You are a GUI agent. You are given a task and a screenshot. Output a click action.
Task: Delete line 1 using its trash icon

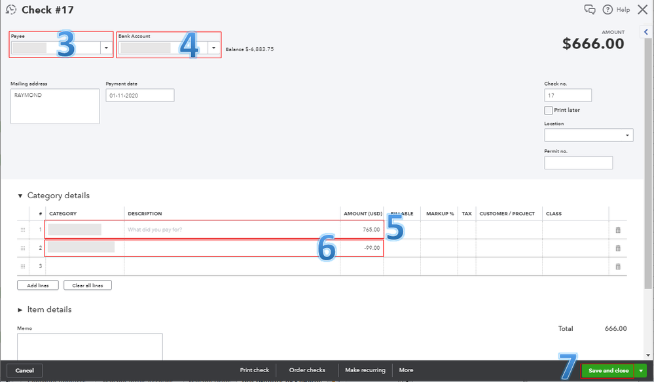617,230
